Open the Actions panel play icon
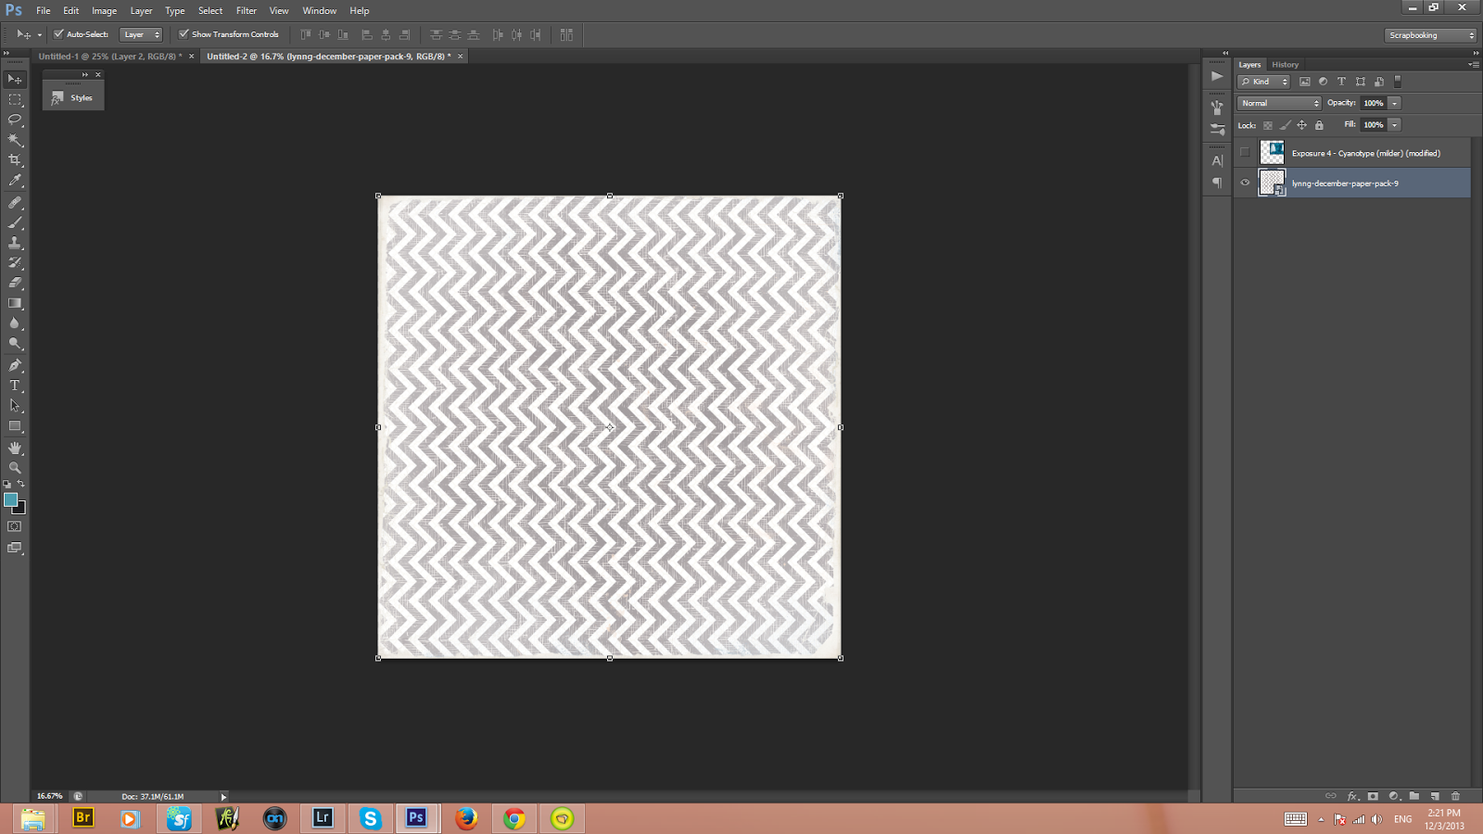 click(x=1217, y=76)
